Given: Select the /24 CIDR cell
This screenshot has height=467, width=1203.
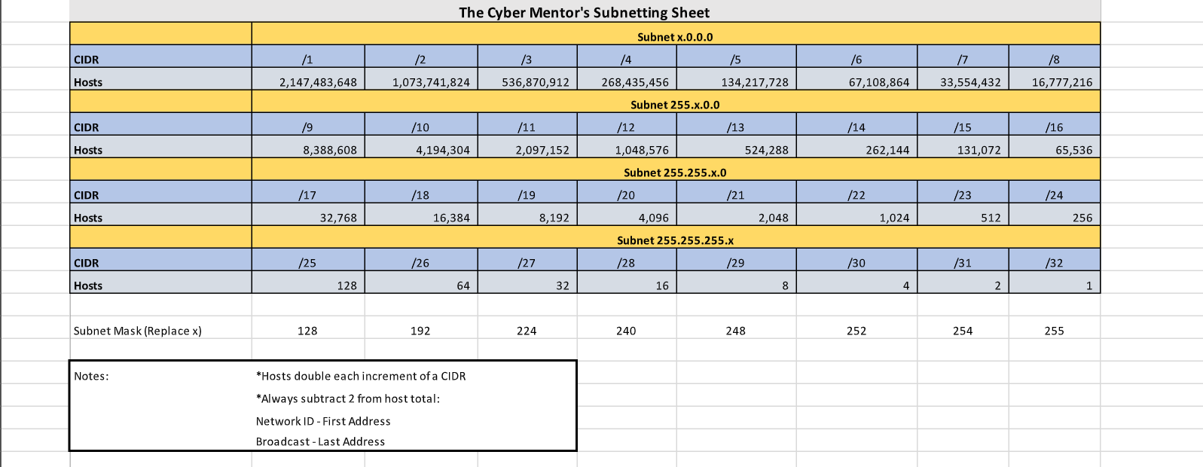Looking at the screenshot, I should click(1054, 195).
